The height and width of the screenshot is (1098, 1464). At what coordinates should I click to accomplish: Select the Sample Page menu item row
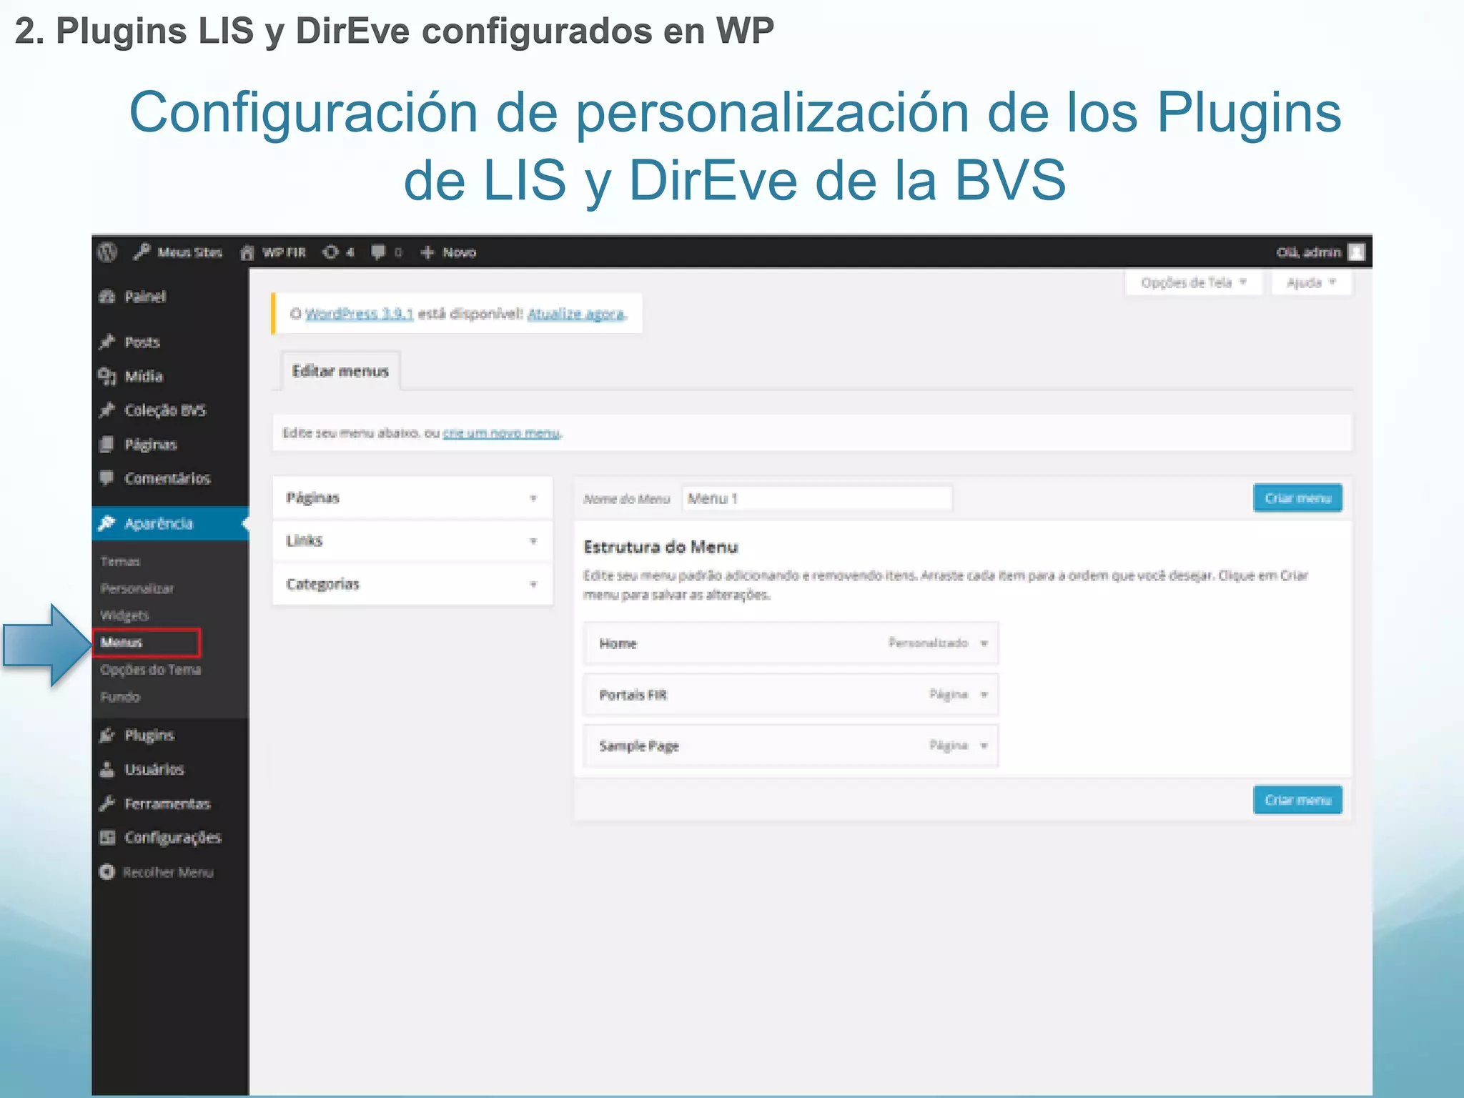(x=791, y=746)
